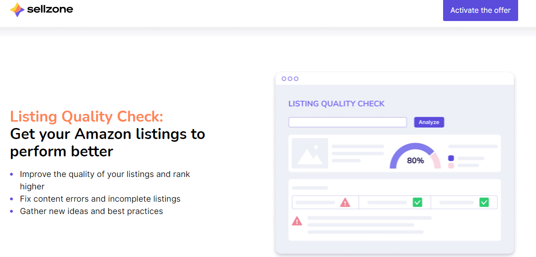Click the orange Listing Quality Check title

pyautogui.click(x=87, y=117)
